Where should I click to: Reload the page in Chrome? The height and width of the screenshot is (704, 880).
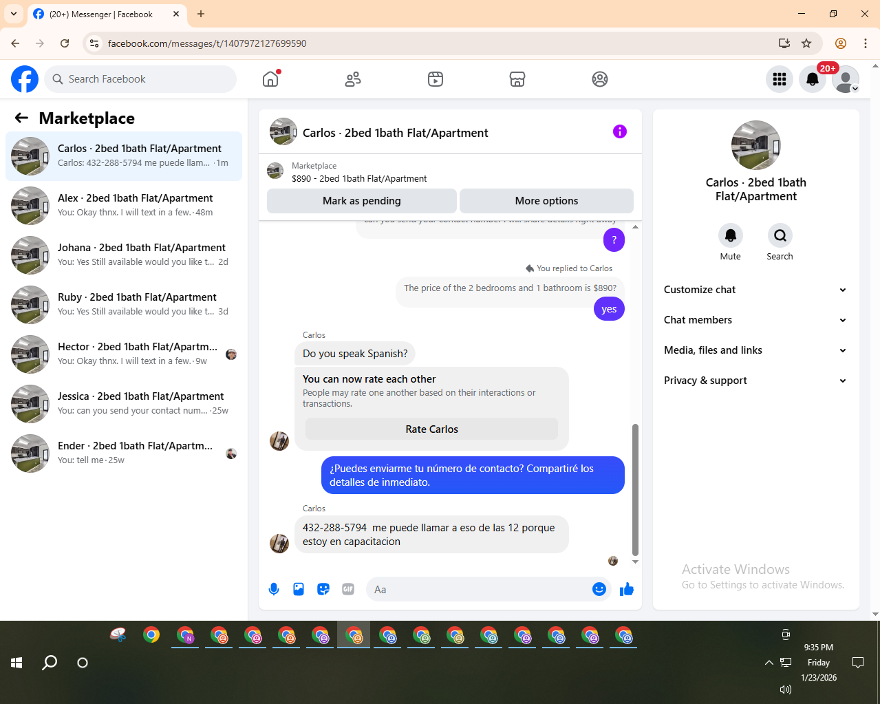(65, 43)
